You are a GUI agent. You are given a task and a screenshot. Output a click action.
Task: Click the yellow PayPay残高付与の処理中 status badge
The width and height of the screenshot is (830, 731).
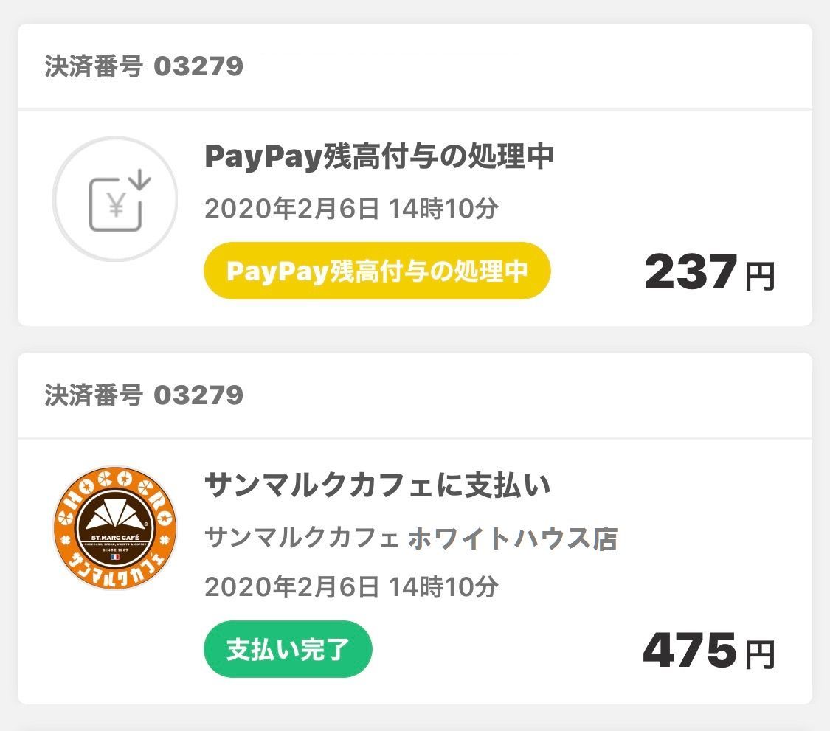click(377, 271)
